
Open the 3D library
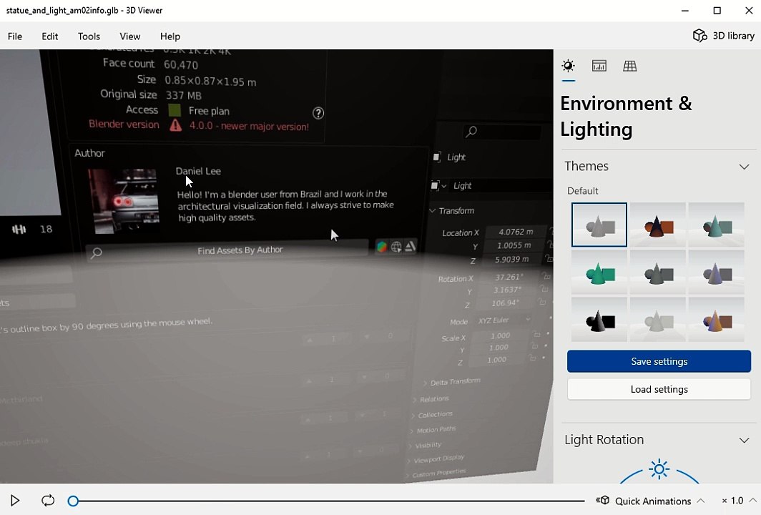coord(724,36)
